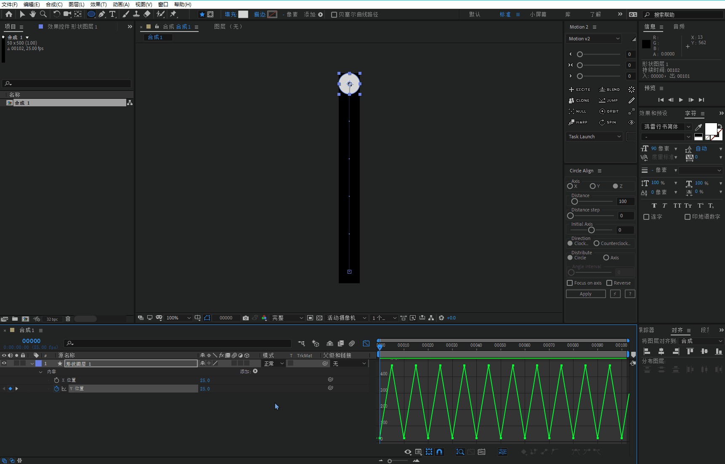
Task: Click the SPIN button in Motion 2
Action: pyautogui.click(x=608, y=122)
